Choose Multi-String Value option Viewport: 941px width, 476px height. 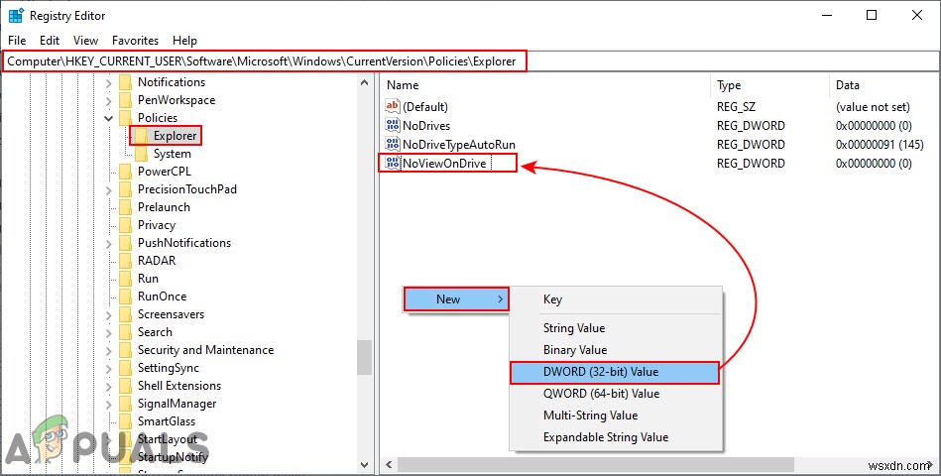pyautogui.click(x=616, y=416)
